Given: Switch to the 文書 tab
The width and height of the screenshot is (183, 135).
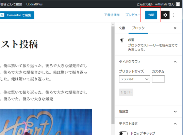Looking at the screenshot, I should point(122,28).
